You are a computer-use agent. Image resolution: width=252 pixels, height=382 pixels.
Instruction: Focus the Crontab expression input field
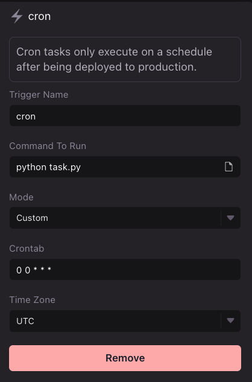point(125,269)
